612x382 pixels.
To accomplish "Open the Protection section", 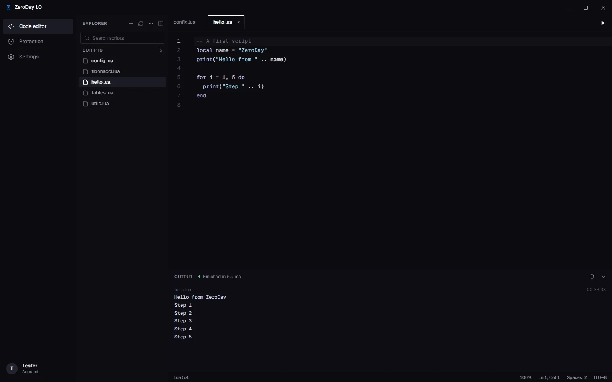I will coord(38,42).
